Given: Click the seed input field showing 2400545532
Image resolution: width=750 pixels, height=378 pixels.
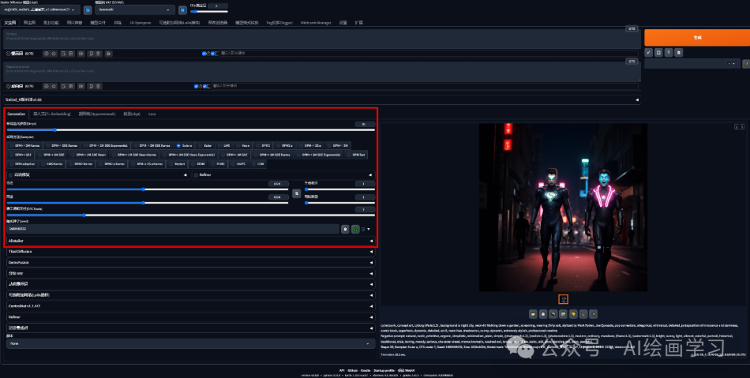Looking at the screenshot, I should (172, 230).
